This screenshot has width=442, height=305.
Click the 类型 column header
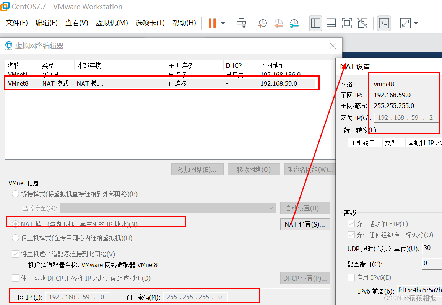click(x=57, y=65)
